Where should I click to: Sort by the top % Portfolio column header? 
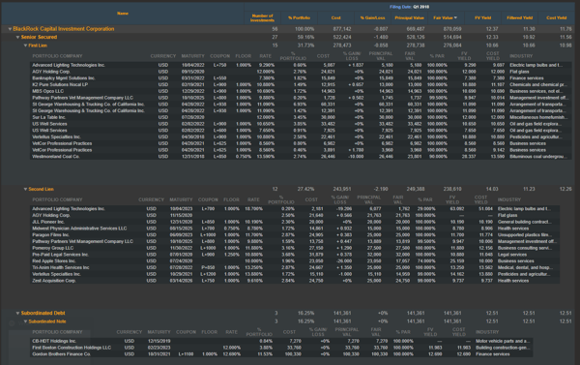coord(299,17)
